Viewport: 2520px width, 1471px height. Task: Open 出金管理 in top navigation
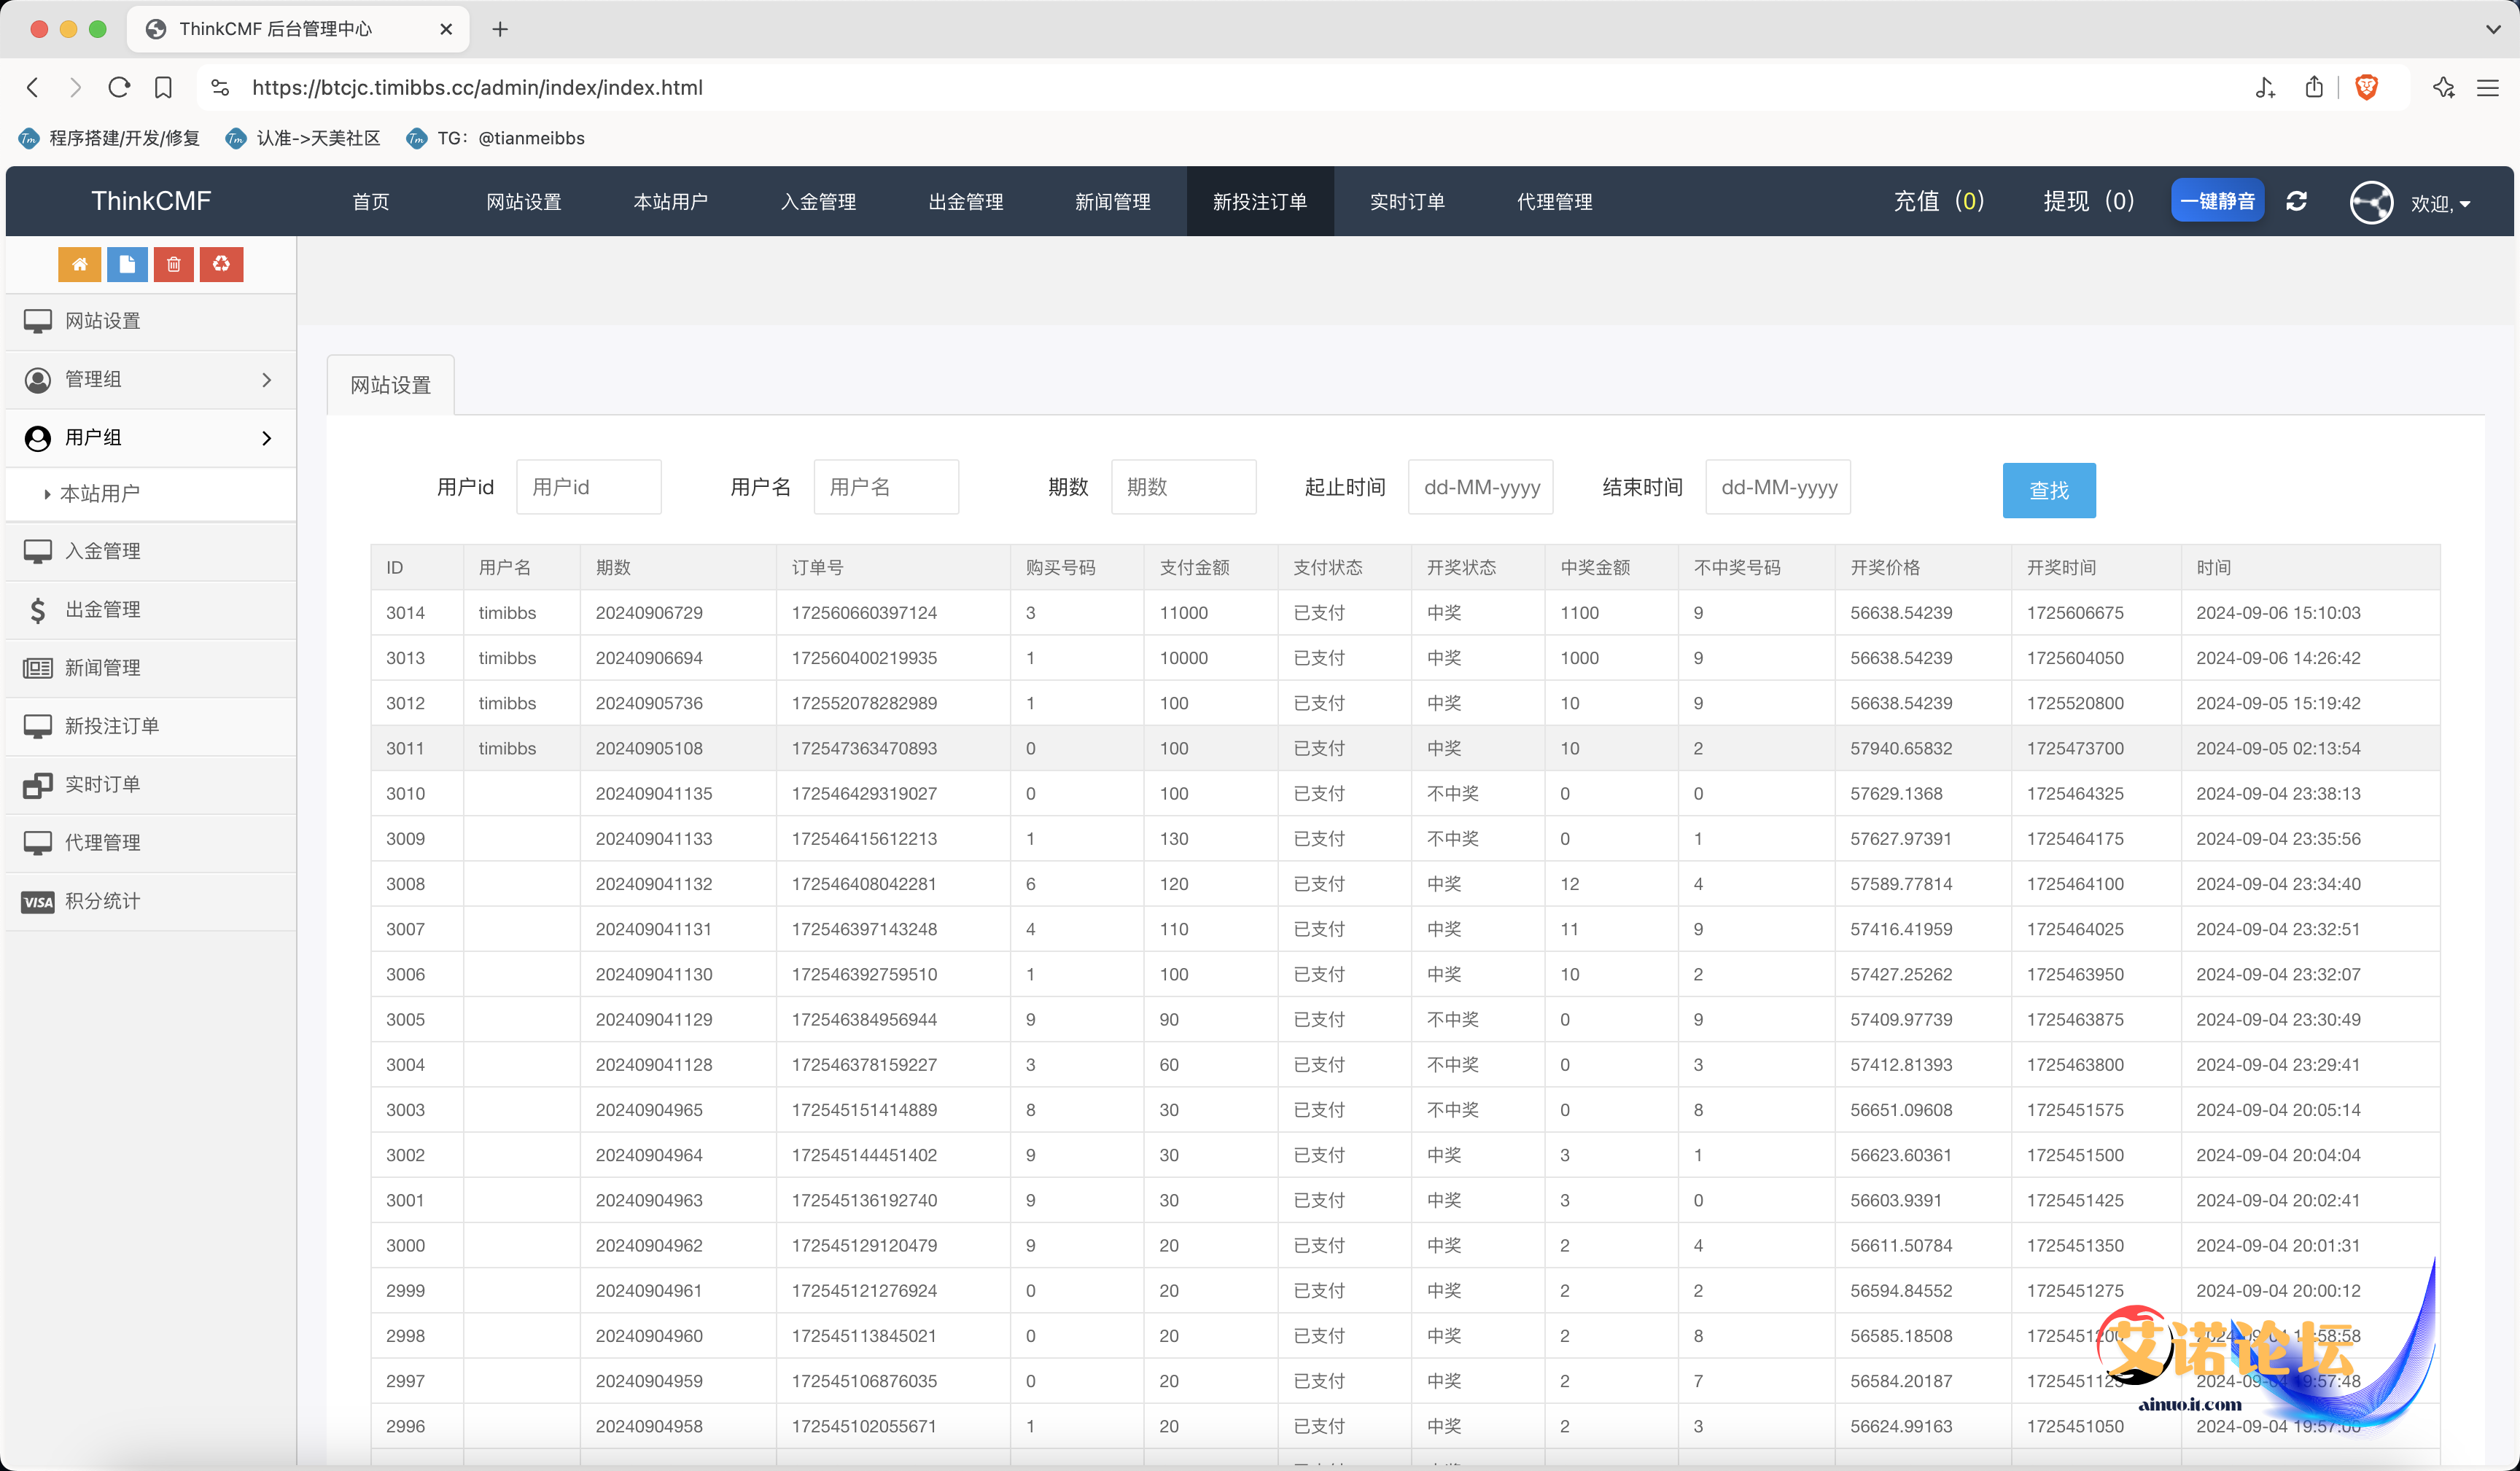pyautogui.click(x=966, y=201)
